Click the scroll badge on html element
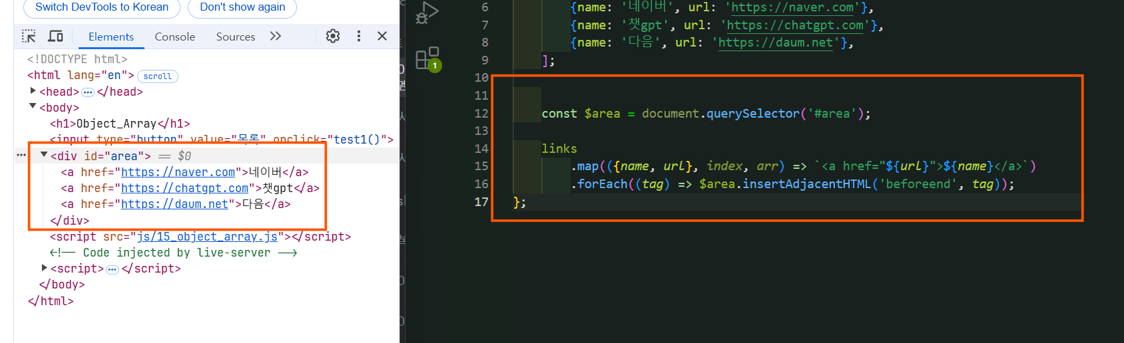This screenshot has height=343, width=1124. pyautogui.click(x=158, y=76)
